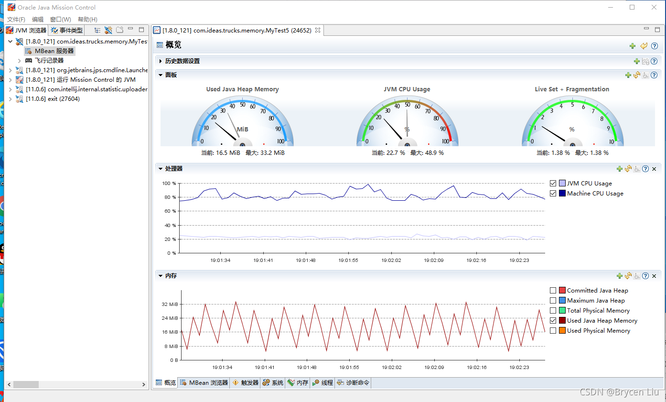
Task: Expand 飞行记录器 tree node
Action: pyautogui.click(x=19, y=61)
